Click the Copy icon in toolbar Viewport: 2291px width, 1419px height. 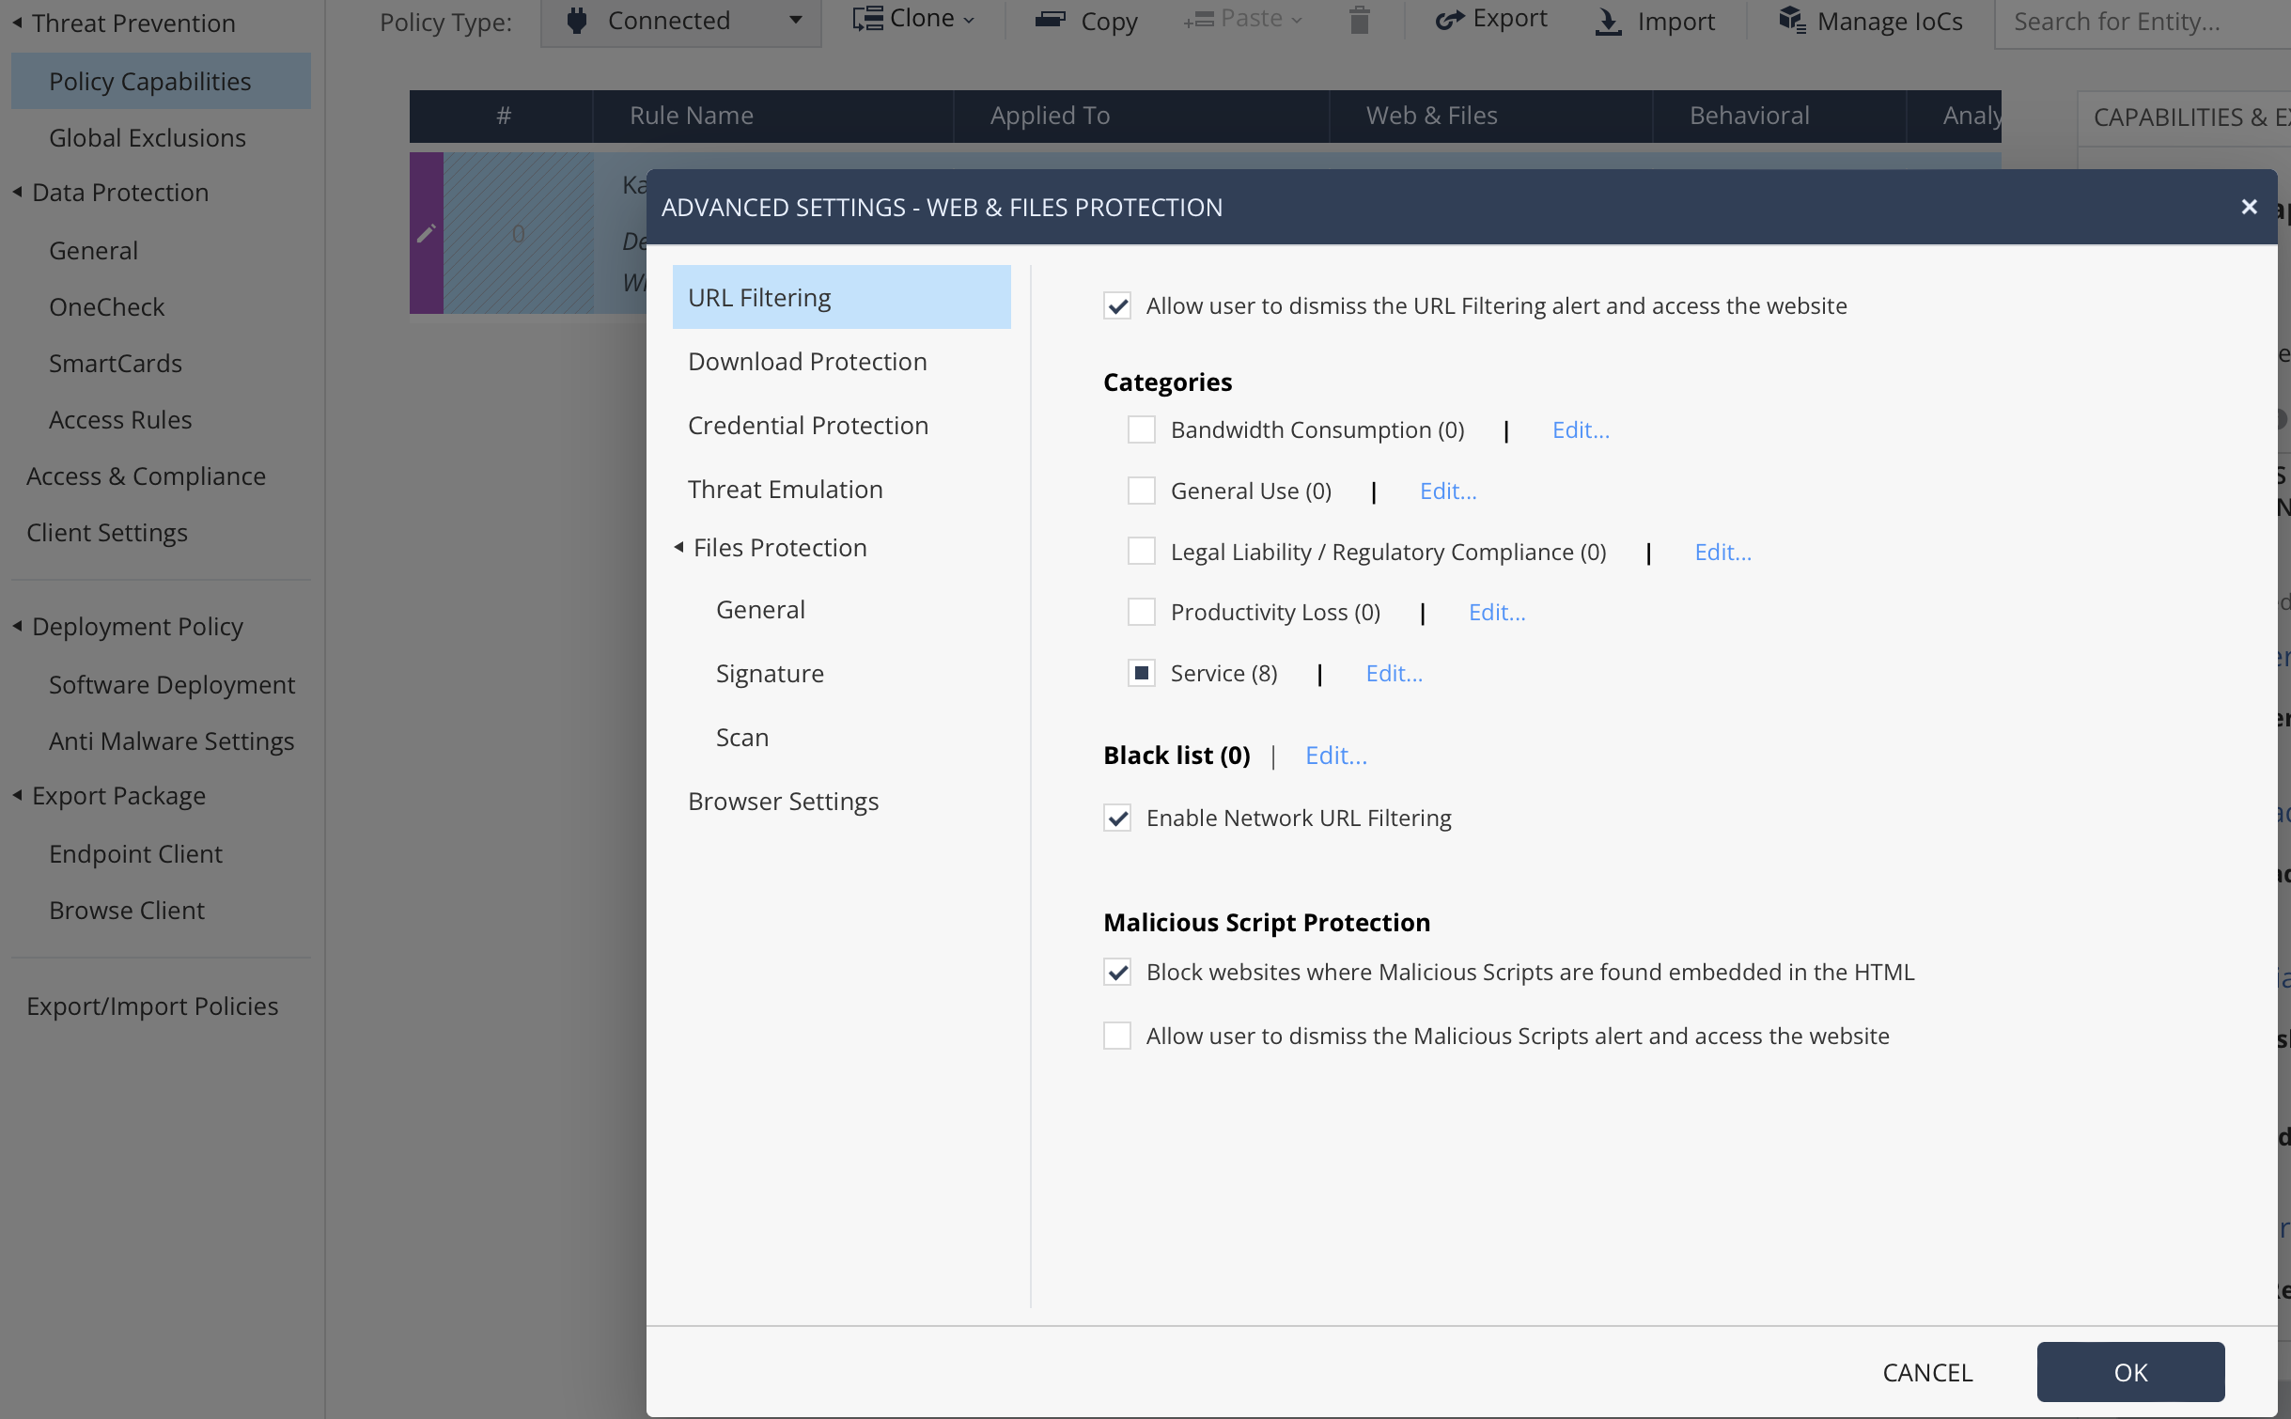[x=1051, y=20]
